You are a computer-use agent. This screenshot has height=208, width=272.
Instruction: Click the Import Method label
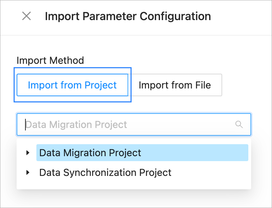pos(50,61)
